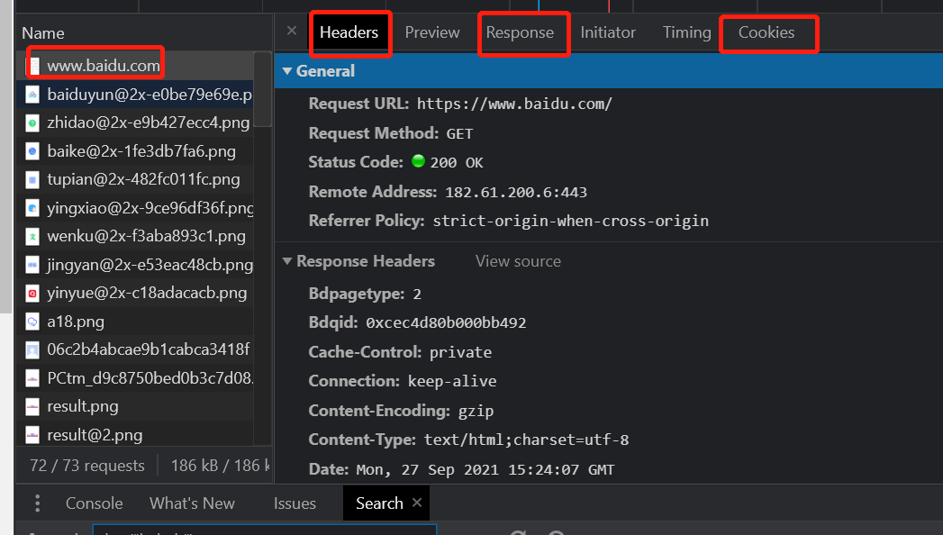This screenshot has width=943, height=535.
Task: Open the Timing tab
Action: tap(687, 32)
